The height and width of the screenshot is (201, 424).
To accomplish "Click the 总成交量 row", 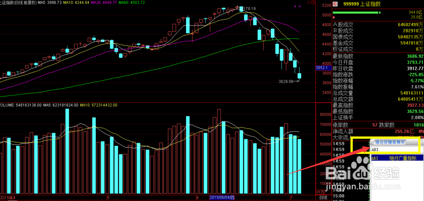I will pyautogui.click(x=378, y=93).
